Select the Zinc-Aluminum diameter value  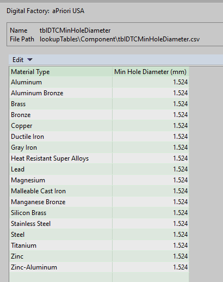180,267
